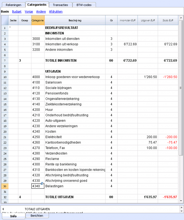Select the Inkomsten EUR column header
This screenshot has height=220, width=184.
click(128, 20)
